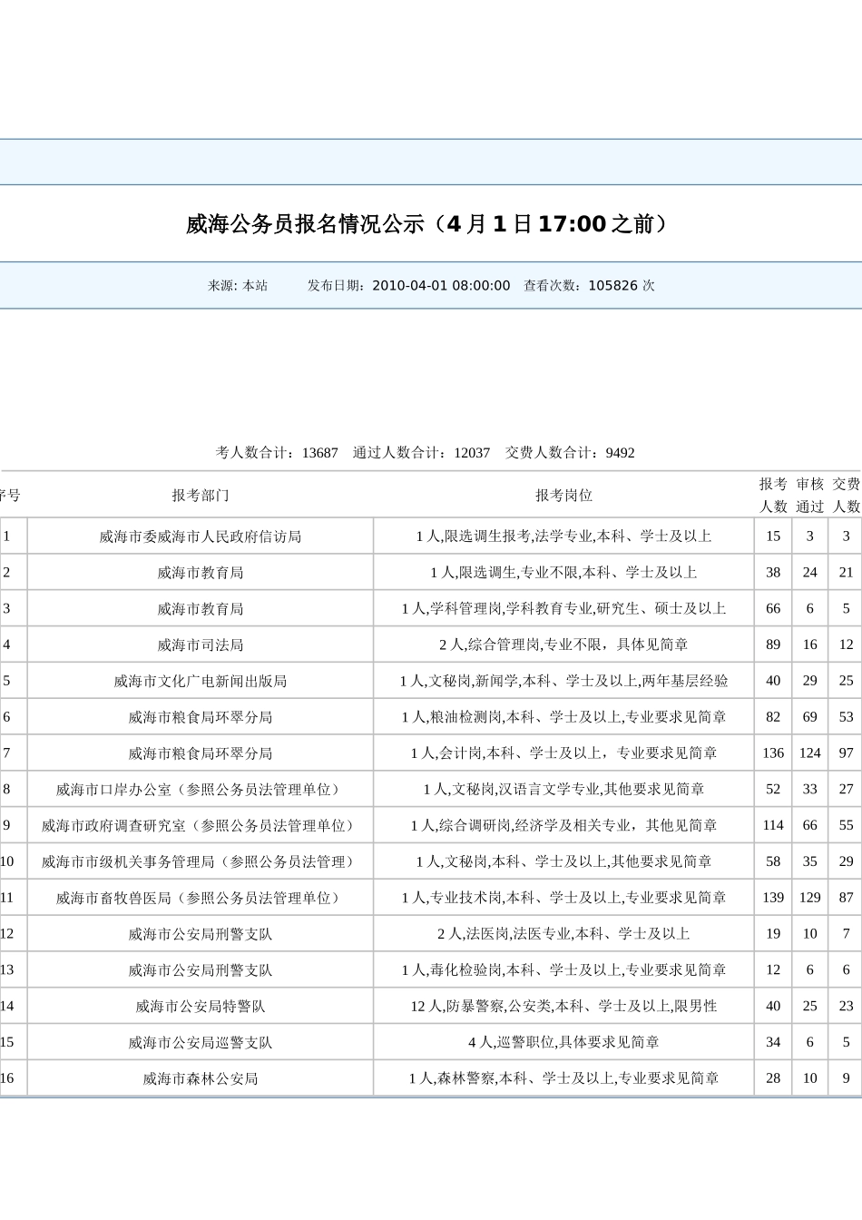The image size is (862, 1220).
Task: Select the 威海市司法局 cell
Action: click(201, 644)
